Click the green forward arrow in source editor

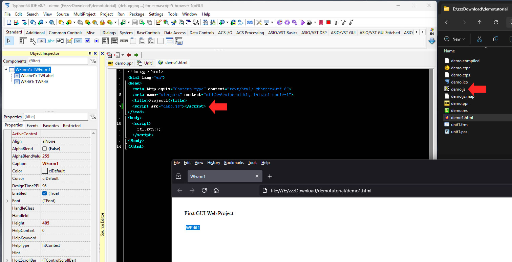(136, 55)
